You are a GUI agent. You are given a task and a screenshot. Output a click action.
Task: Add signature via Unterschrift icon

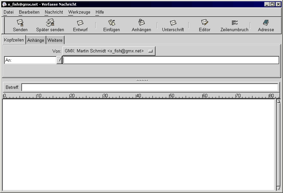click(x=173, y=23)
